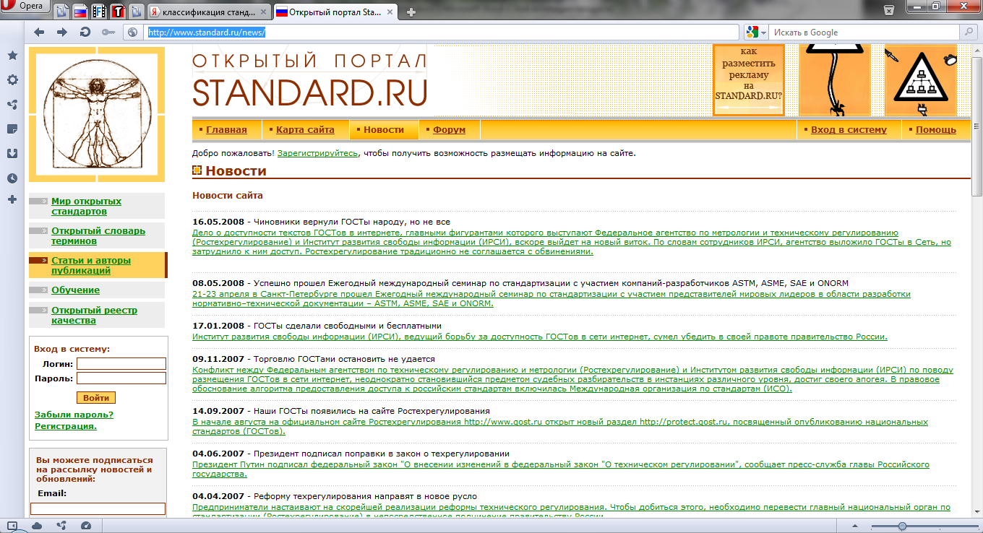This screenshot has width=983, height=533.
Task: Go forward with the Forward arrow
Action: pyautogui.click(x=62, y=32)
